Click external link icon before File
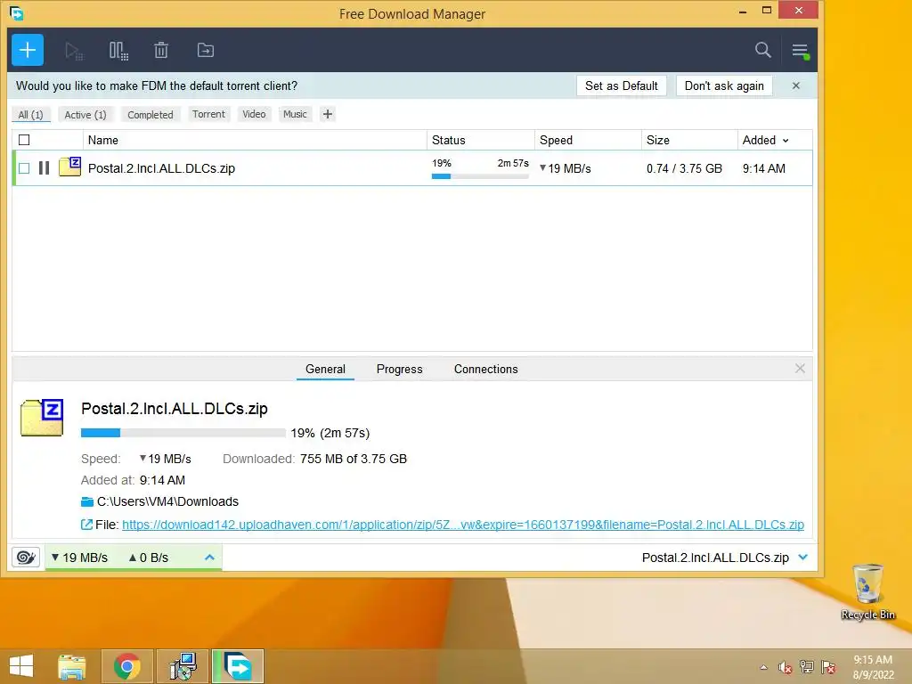912x684 pixels. [x=86, y=525]
